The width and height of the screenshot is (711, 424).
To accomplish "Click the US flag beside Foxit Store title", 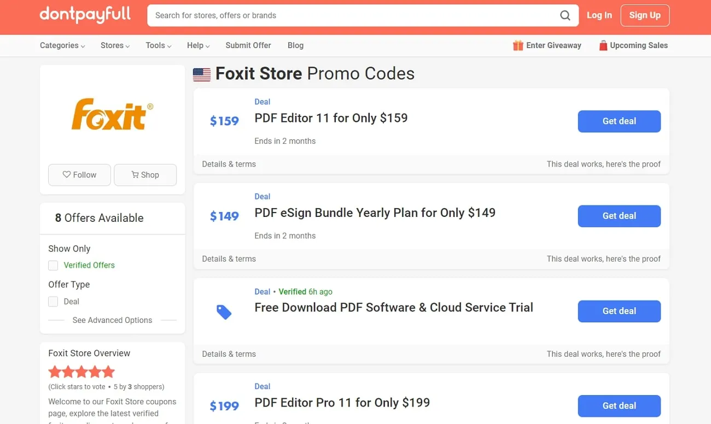I will (x=201, y=74).
